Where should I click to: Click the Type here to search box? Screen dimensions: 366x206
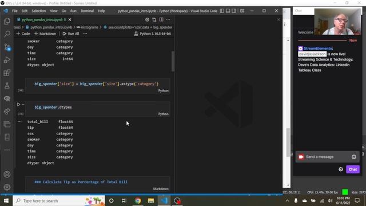(59, 201)
